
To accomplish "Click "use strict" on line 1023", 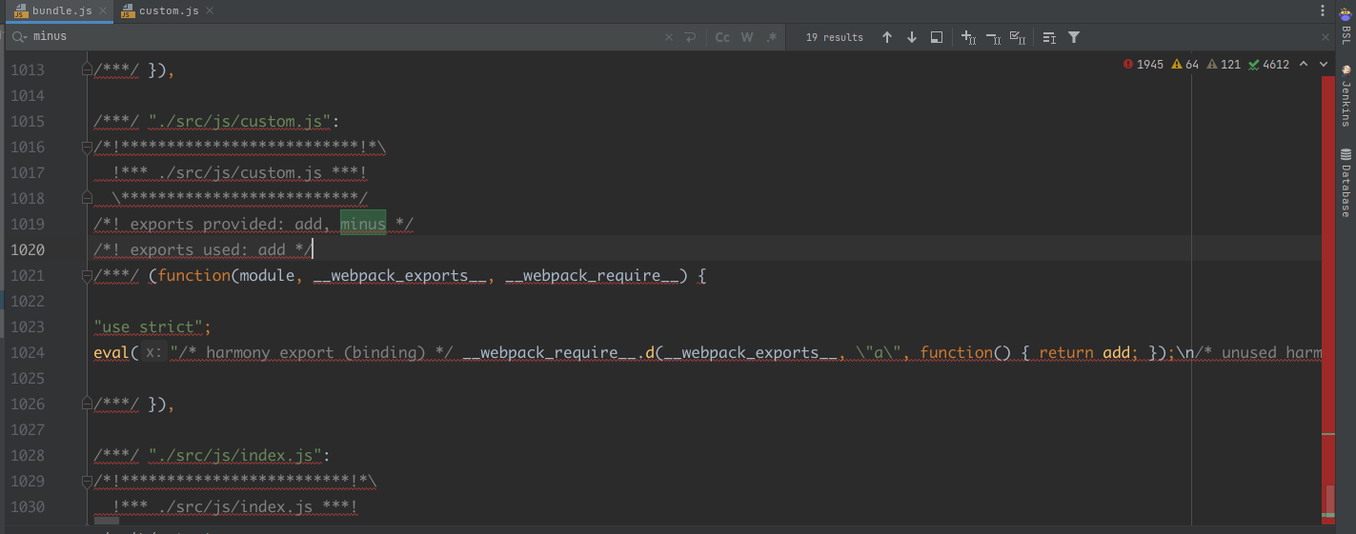I will 148,326.
